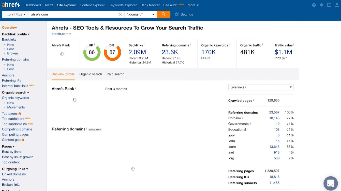Switch to the Paid search tab

coord(115,74)
